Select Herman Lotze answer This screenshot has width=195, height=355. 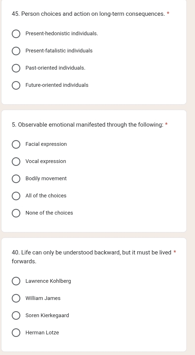[x=16, y=333]
